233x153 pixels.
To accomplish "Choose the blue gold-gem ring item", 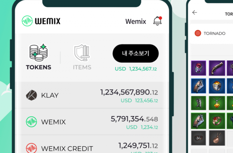I will point(217,86).
